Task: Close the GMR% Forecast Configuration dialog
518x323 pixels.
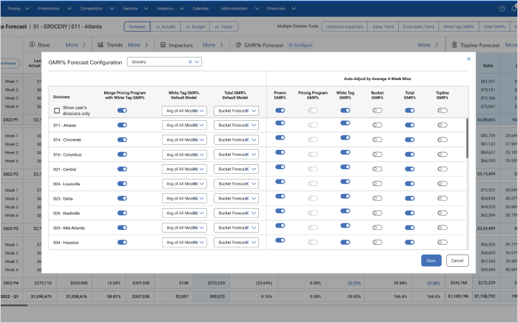Action: pyautogui.click(x=469, y=59)
